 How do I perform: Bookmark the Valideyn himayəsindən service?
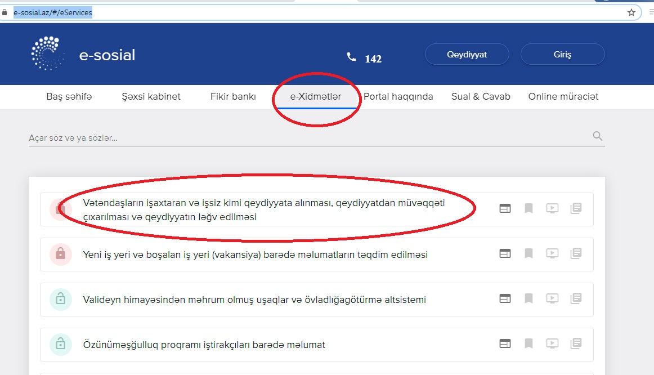click(x=528, y=298)
